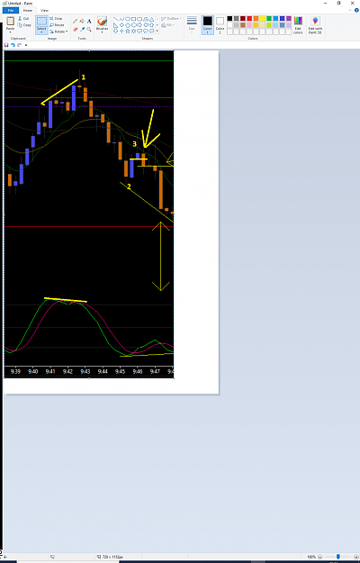The image size is (360, 563).
Task: Pick the orange color swatch
Action: coord(256,18)
